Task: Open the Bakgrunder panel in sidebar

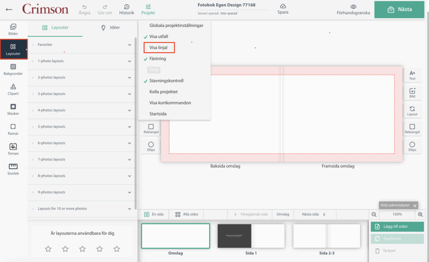Action: 13,69
